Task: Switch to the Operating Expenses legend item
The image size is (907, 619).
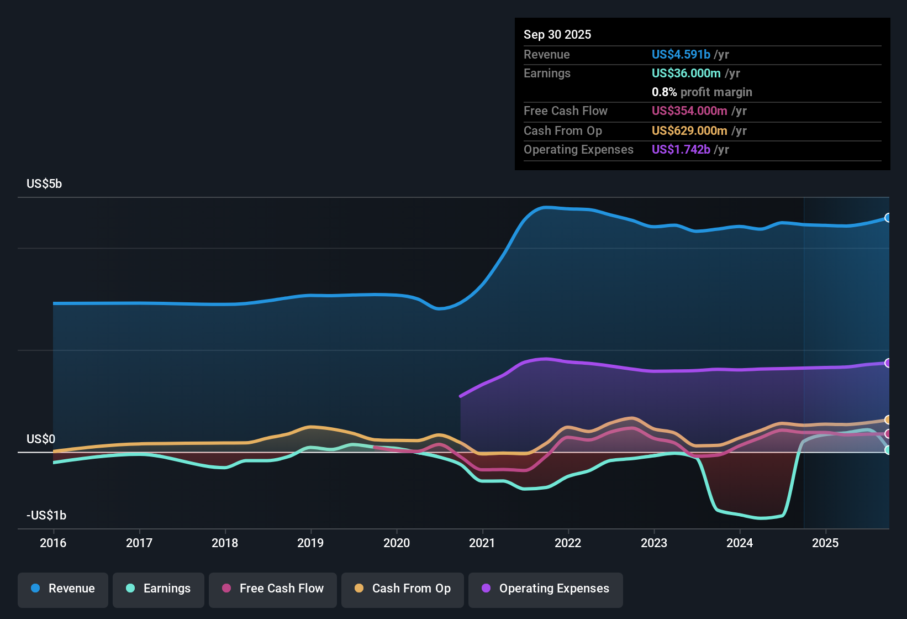Action: (545, 589)
